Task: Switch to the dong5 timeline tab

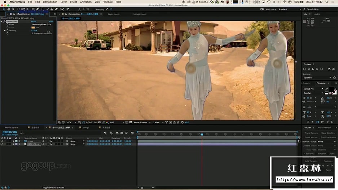Action: pyautogui.click(x=86, y=128)
